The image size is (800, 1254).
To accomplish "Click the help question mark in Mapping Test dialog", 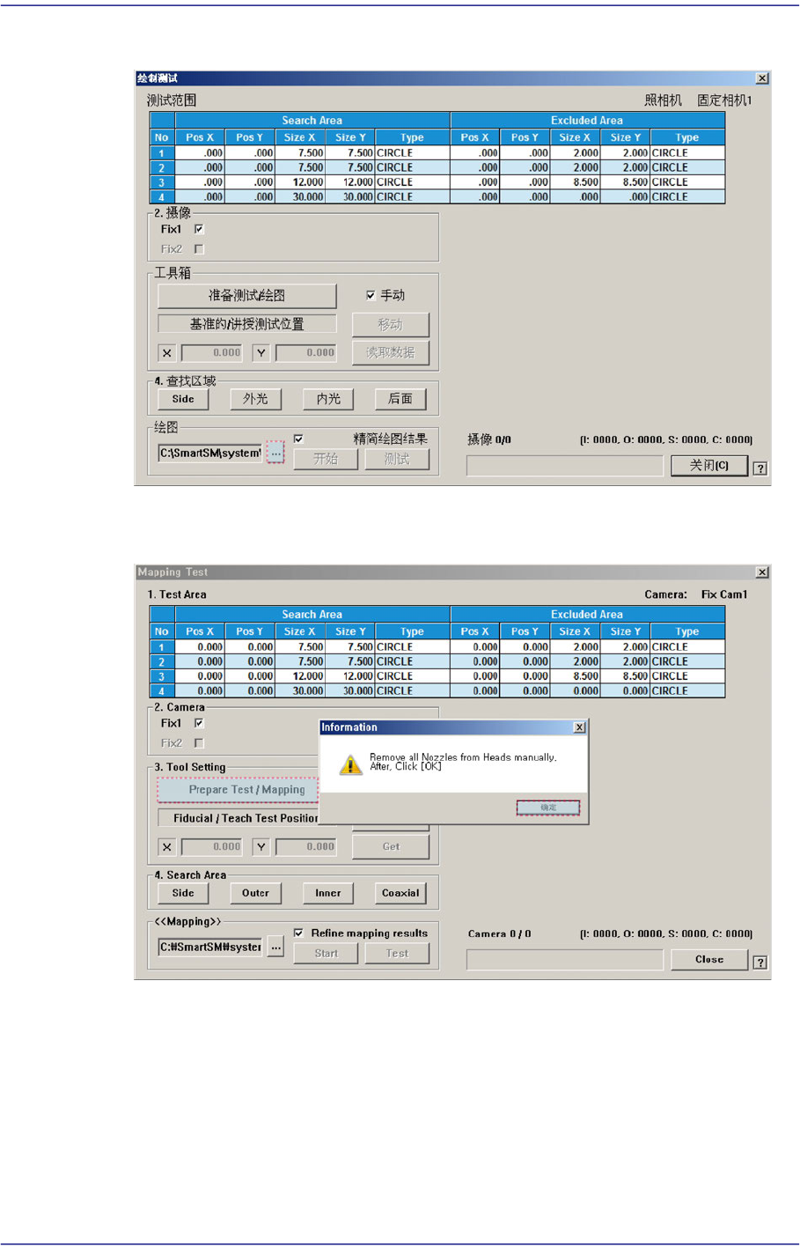I will click(x=760, y=963).
